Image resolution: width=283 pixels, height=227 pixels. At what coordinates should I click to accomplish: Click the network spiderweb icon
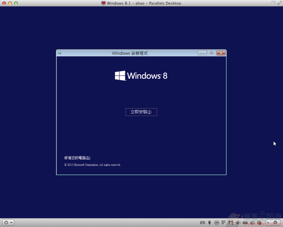[224, 223]
